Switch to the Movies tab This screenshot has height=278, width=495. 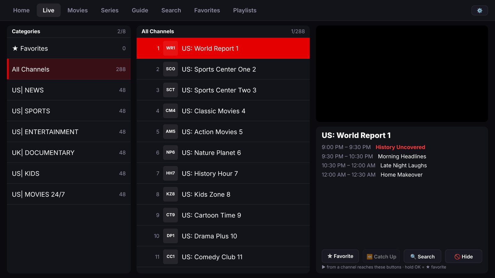[x=78, y=11]
